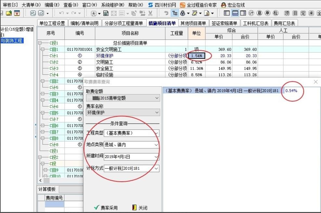
Task: Click the scissors cut icon
Action: [150, 14]
